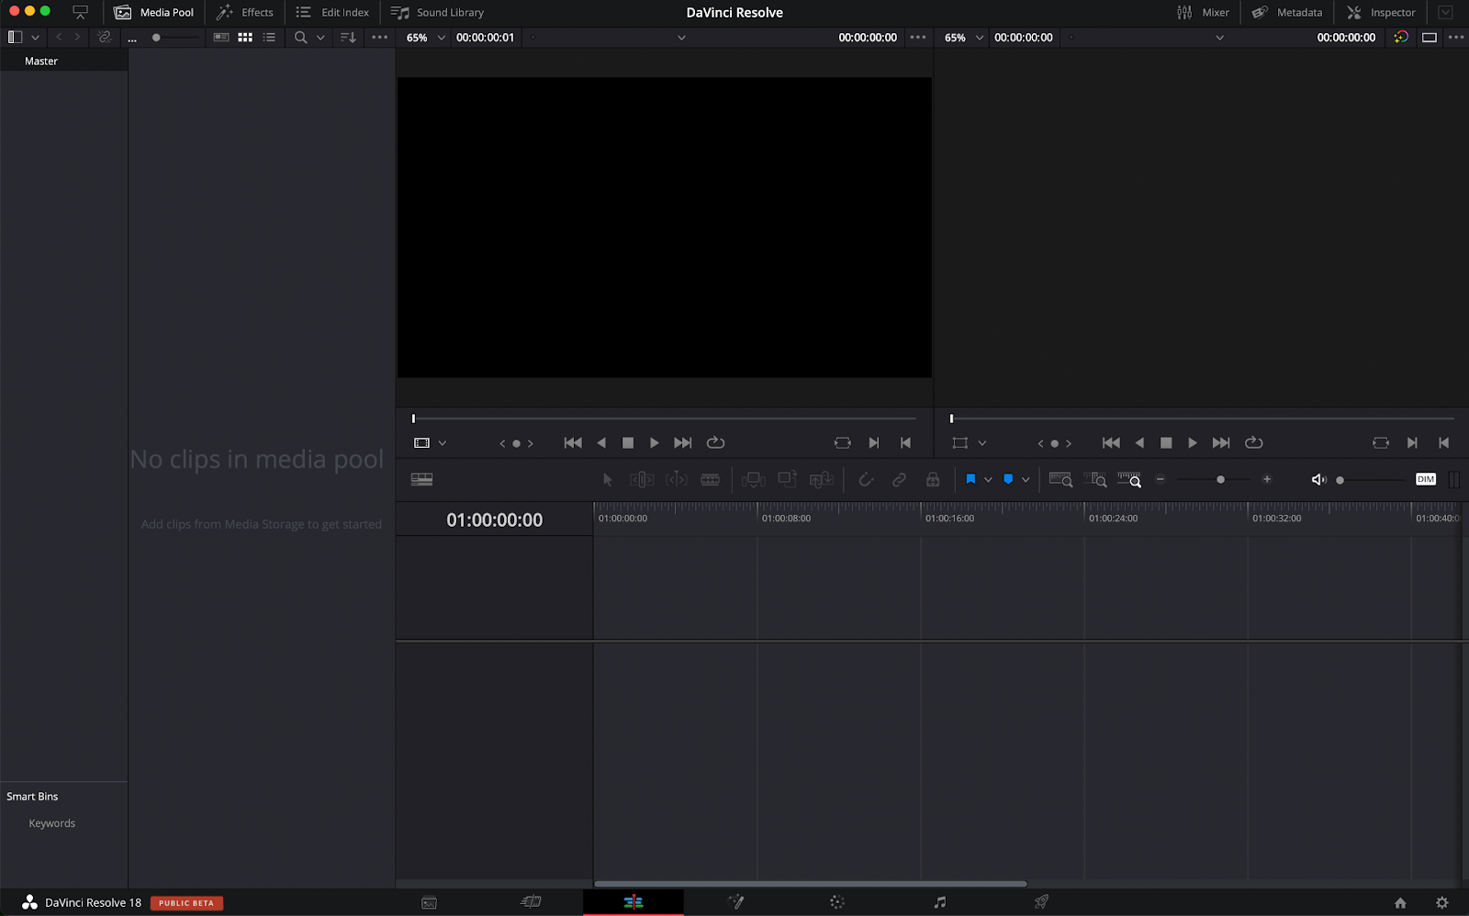Screen dimensions: 1469x916
Task: Open Project Settings gear icon
Action: click(x=1442, y=903)
